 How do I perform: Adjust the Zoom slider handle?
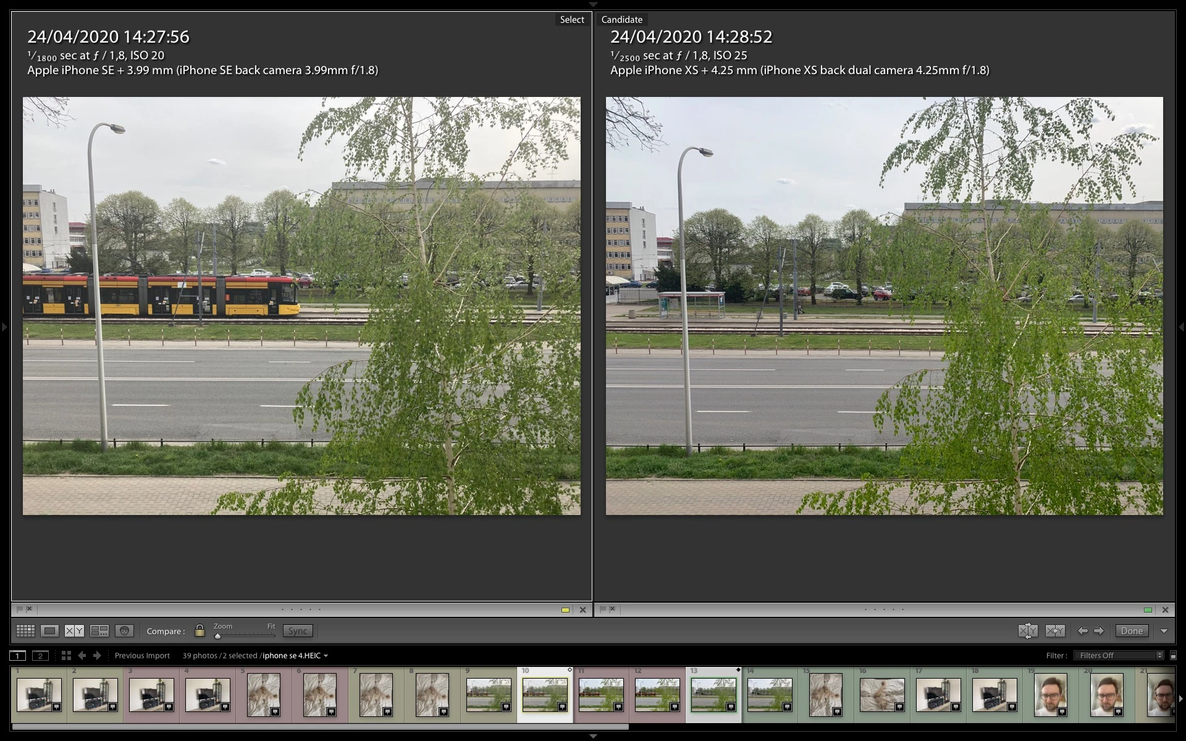pos(217,635)
